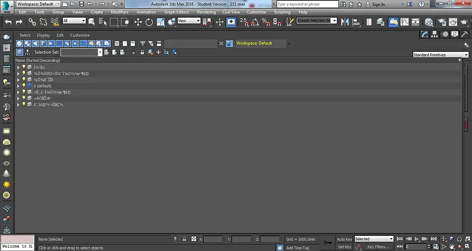Switch to the Hierarchy command panel tab
Image resolution: width=472 pixels, height=251 pixels.
[434, 34]
